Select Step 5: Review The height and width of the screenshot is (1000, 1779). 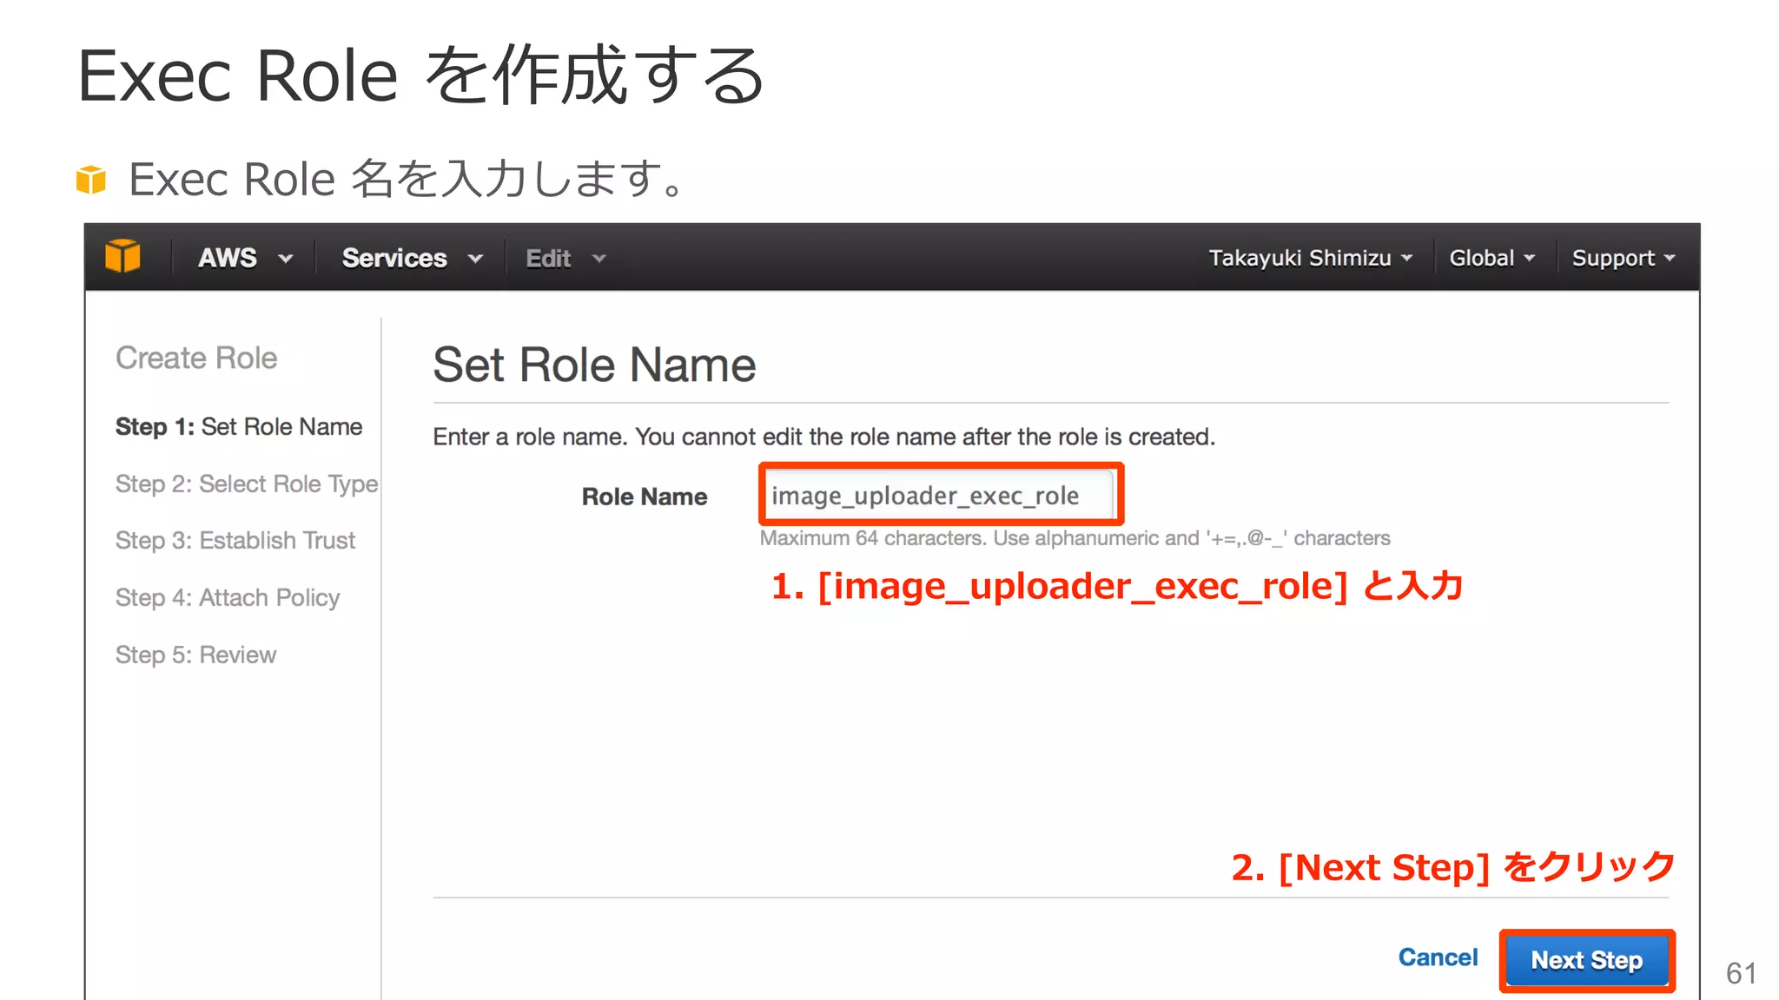coord(195,655)
